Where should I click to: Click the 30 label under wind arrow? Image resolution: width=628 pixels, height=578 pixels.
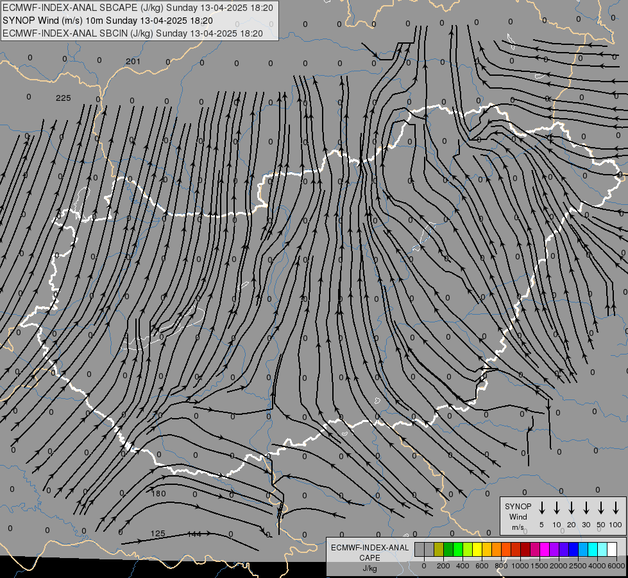point(586,525)
